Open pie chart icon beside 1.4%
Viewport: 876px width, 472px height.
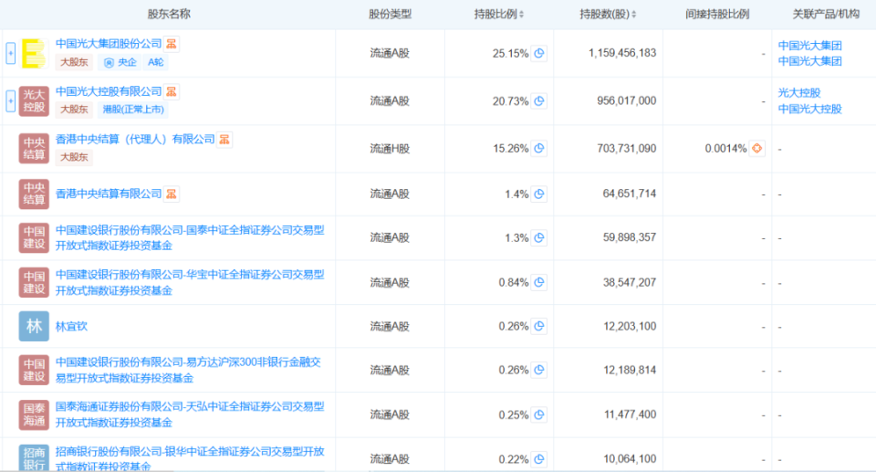[539, 194]
